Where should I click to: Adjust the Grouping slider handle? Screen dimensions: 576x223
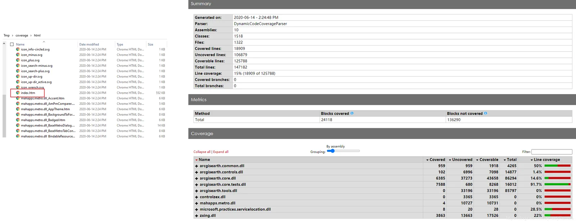[x=333, y=151]
